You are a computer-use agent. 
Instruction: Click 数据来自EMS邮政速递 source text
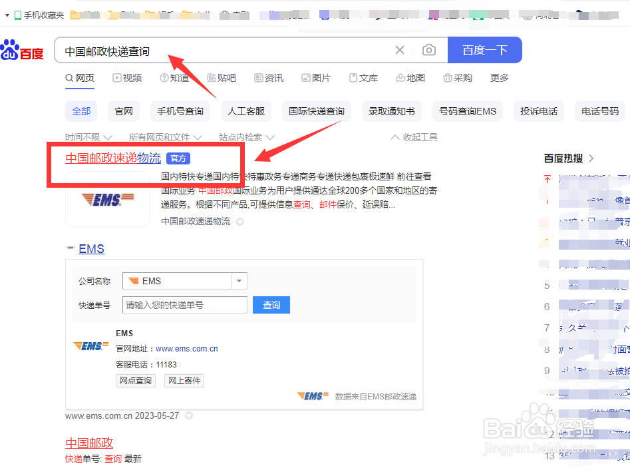click(x=375, y=397)
